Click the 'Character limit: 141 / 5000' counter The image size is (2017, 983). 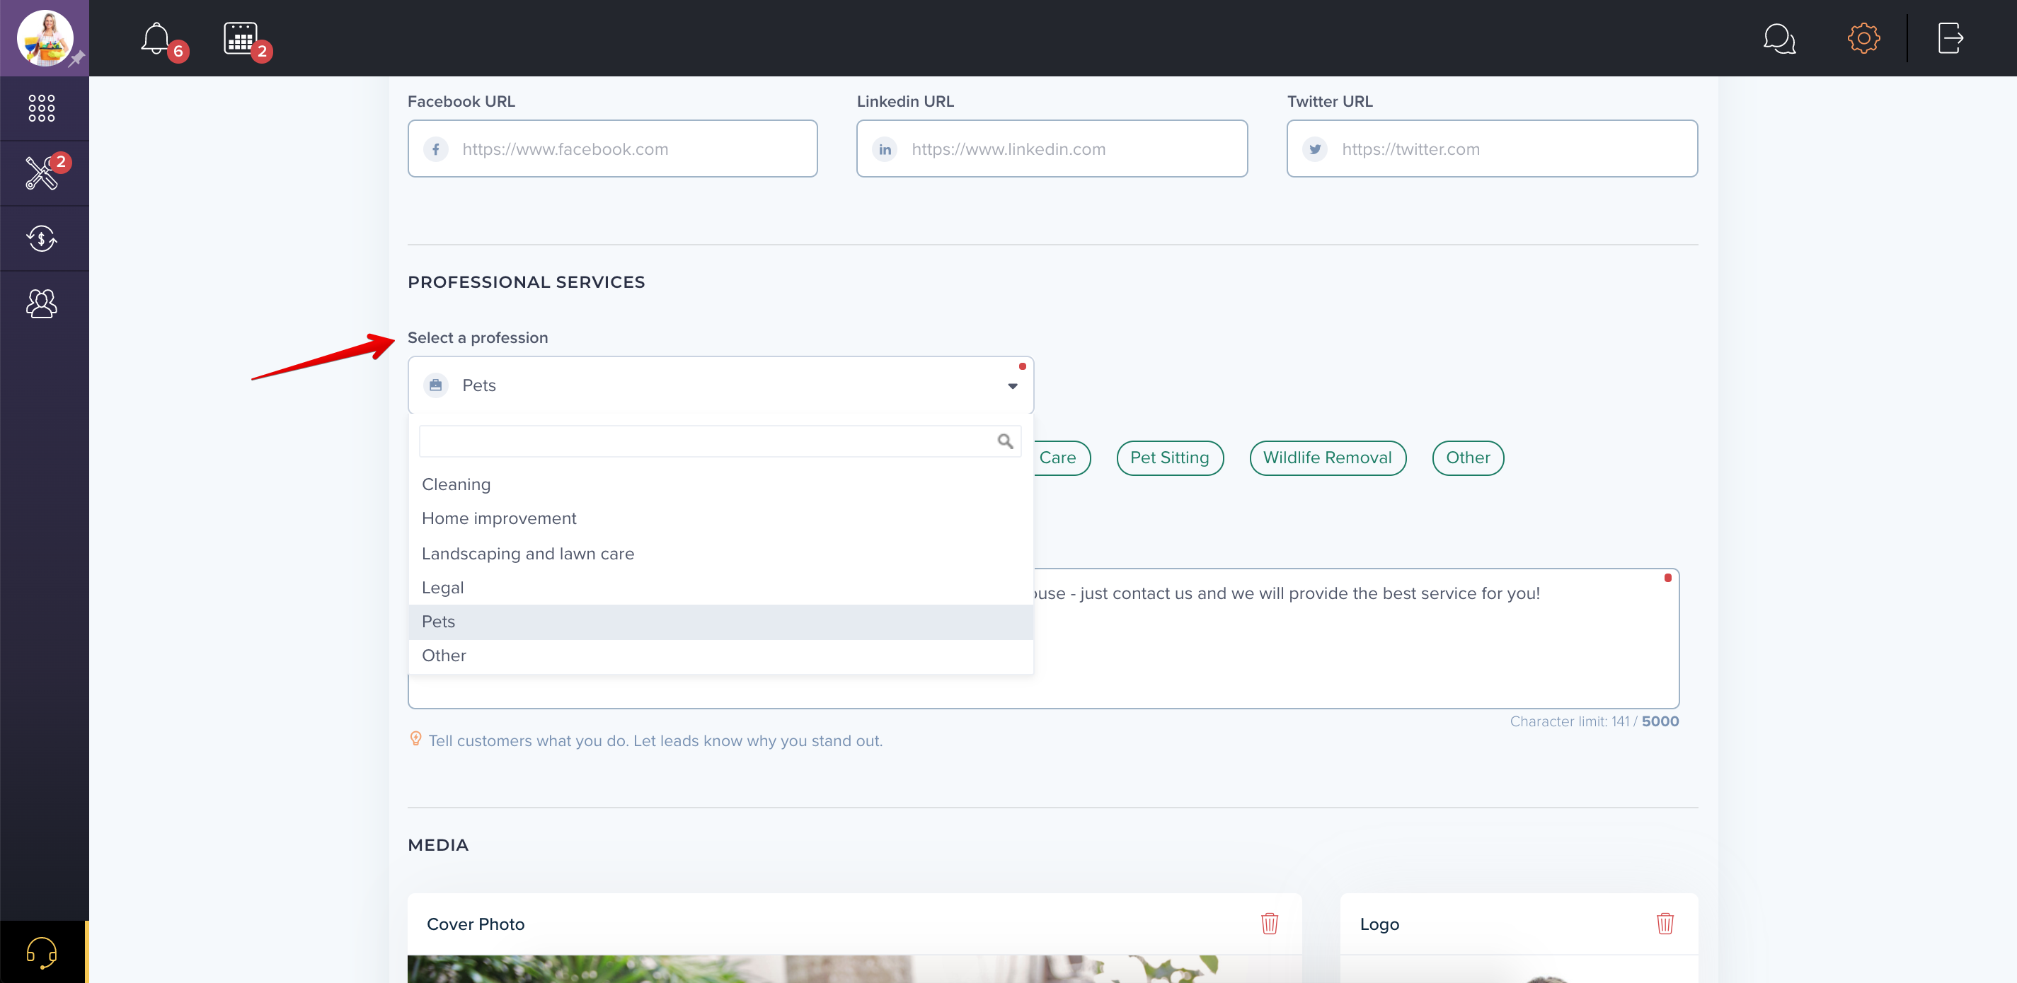1594,721
